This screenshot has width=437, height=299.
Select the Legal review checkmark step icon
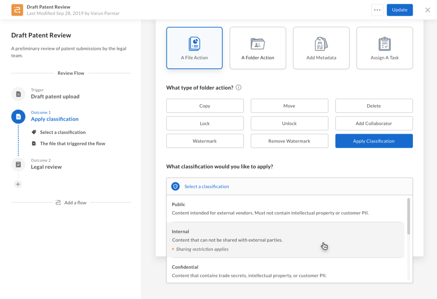pos(18,164)
